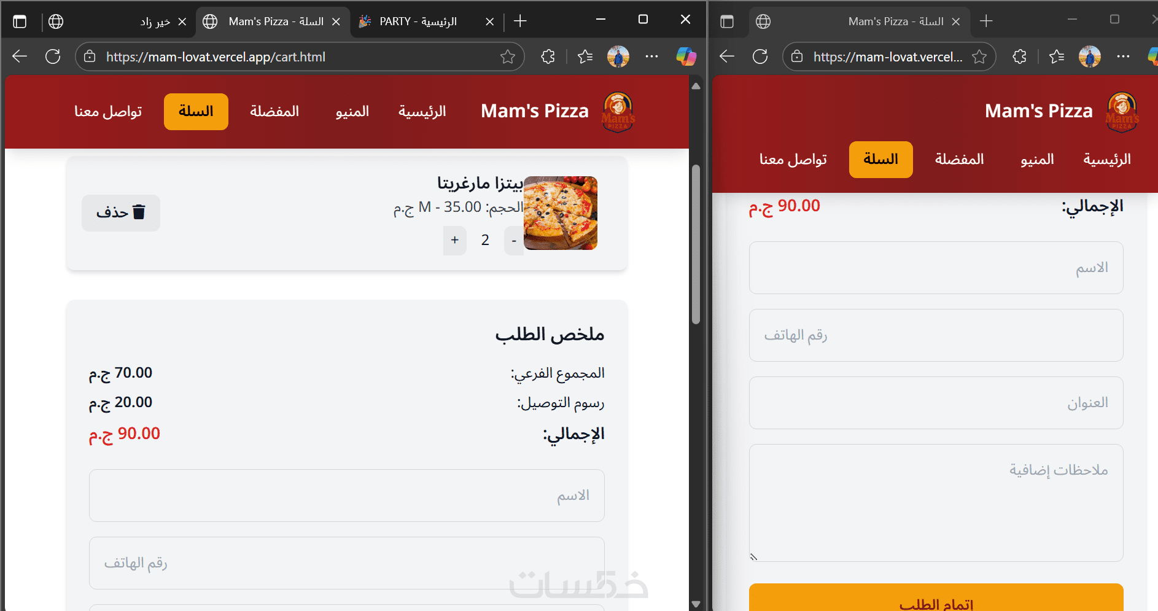1158x611 pixels.
Task: Click the scrollbar down arrow in left window
Action: point(696,604)
